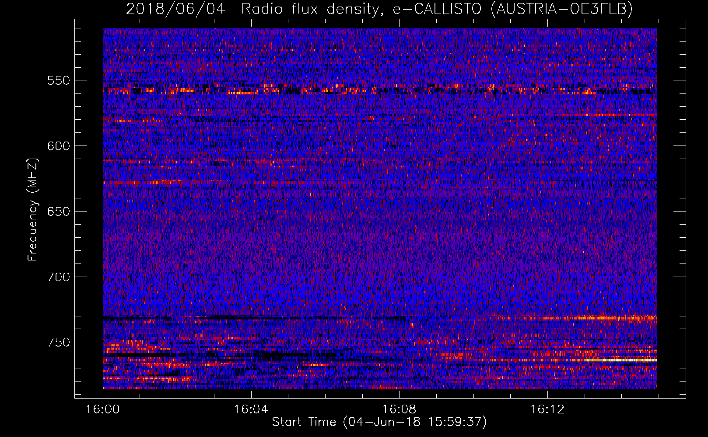Click the '16:12' time axis label
Image resolution: width=708 pixels, height=437 pixels.
547,409
